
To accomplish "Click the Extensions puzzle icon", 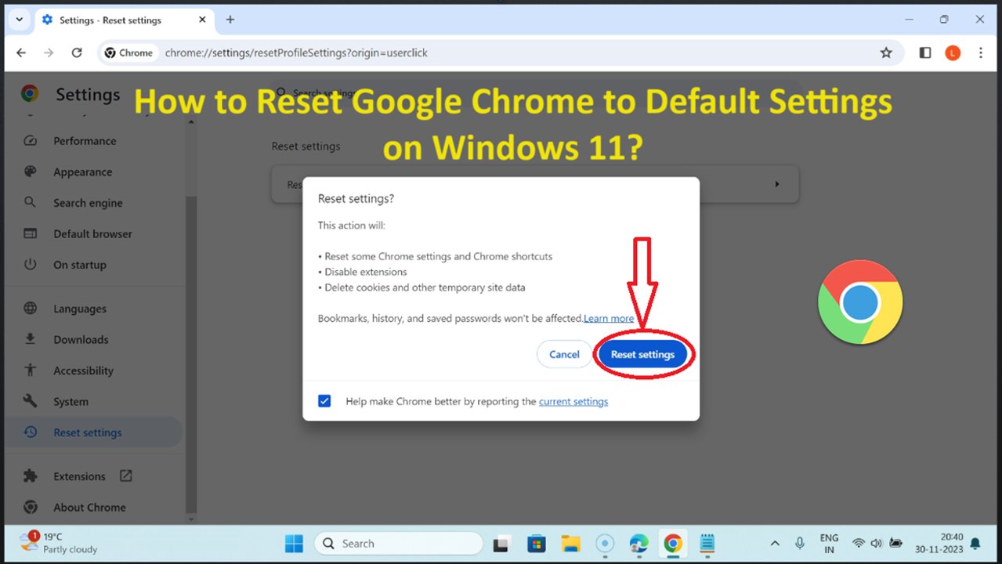I will [31, 476].
